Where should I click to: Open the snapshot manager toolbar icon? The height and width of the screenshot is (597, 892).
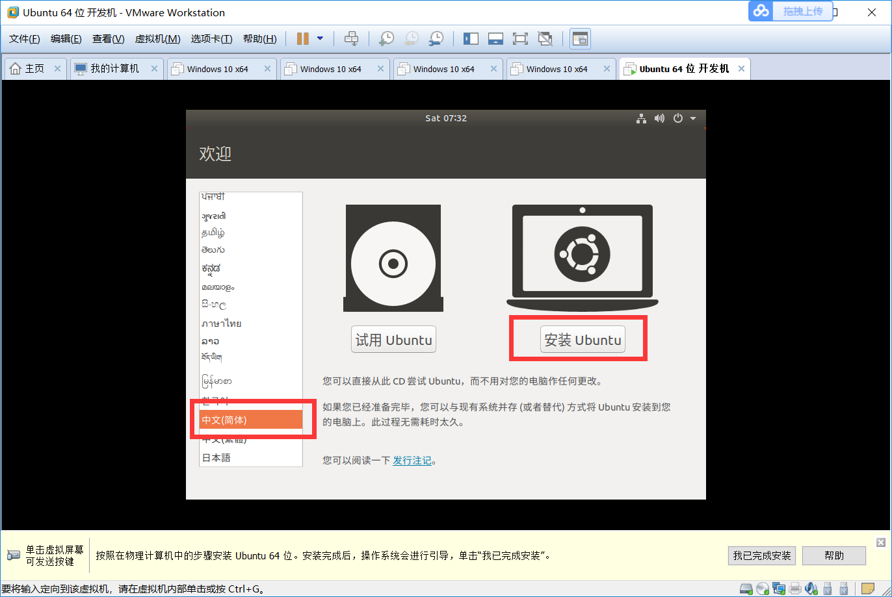coord(436,39)
